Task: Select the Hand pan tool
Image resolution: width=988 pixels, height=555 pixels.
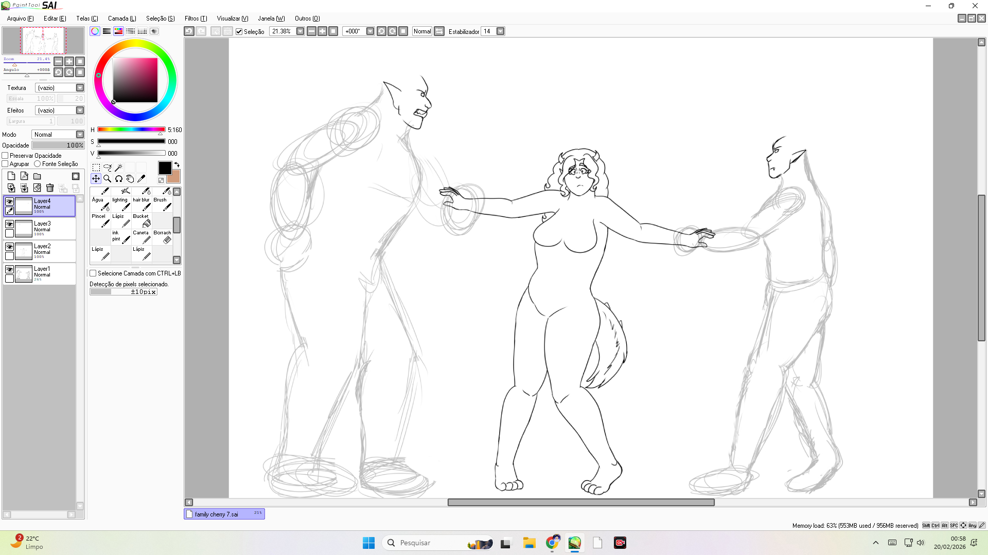Action: [130, 179]
